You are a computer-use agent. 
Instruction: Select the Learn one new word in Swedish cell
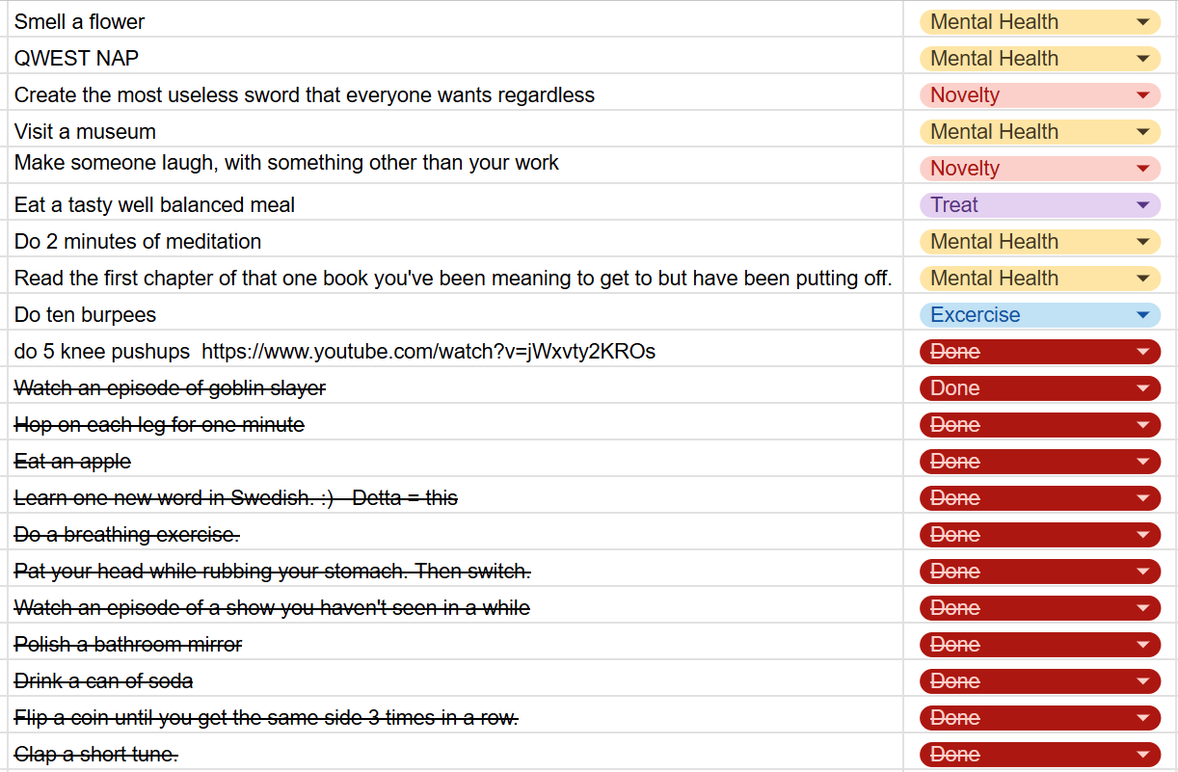pyautogui.click(x=455, y=498)
